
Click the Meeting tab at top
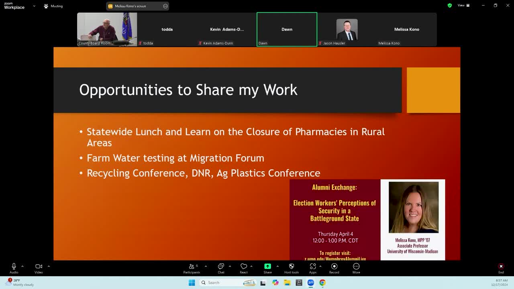(x=53, y=6)
